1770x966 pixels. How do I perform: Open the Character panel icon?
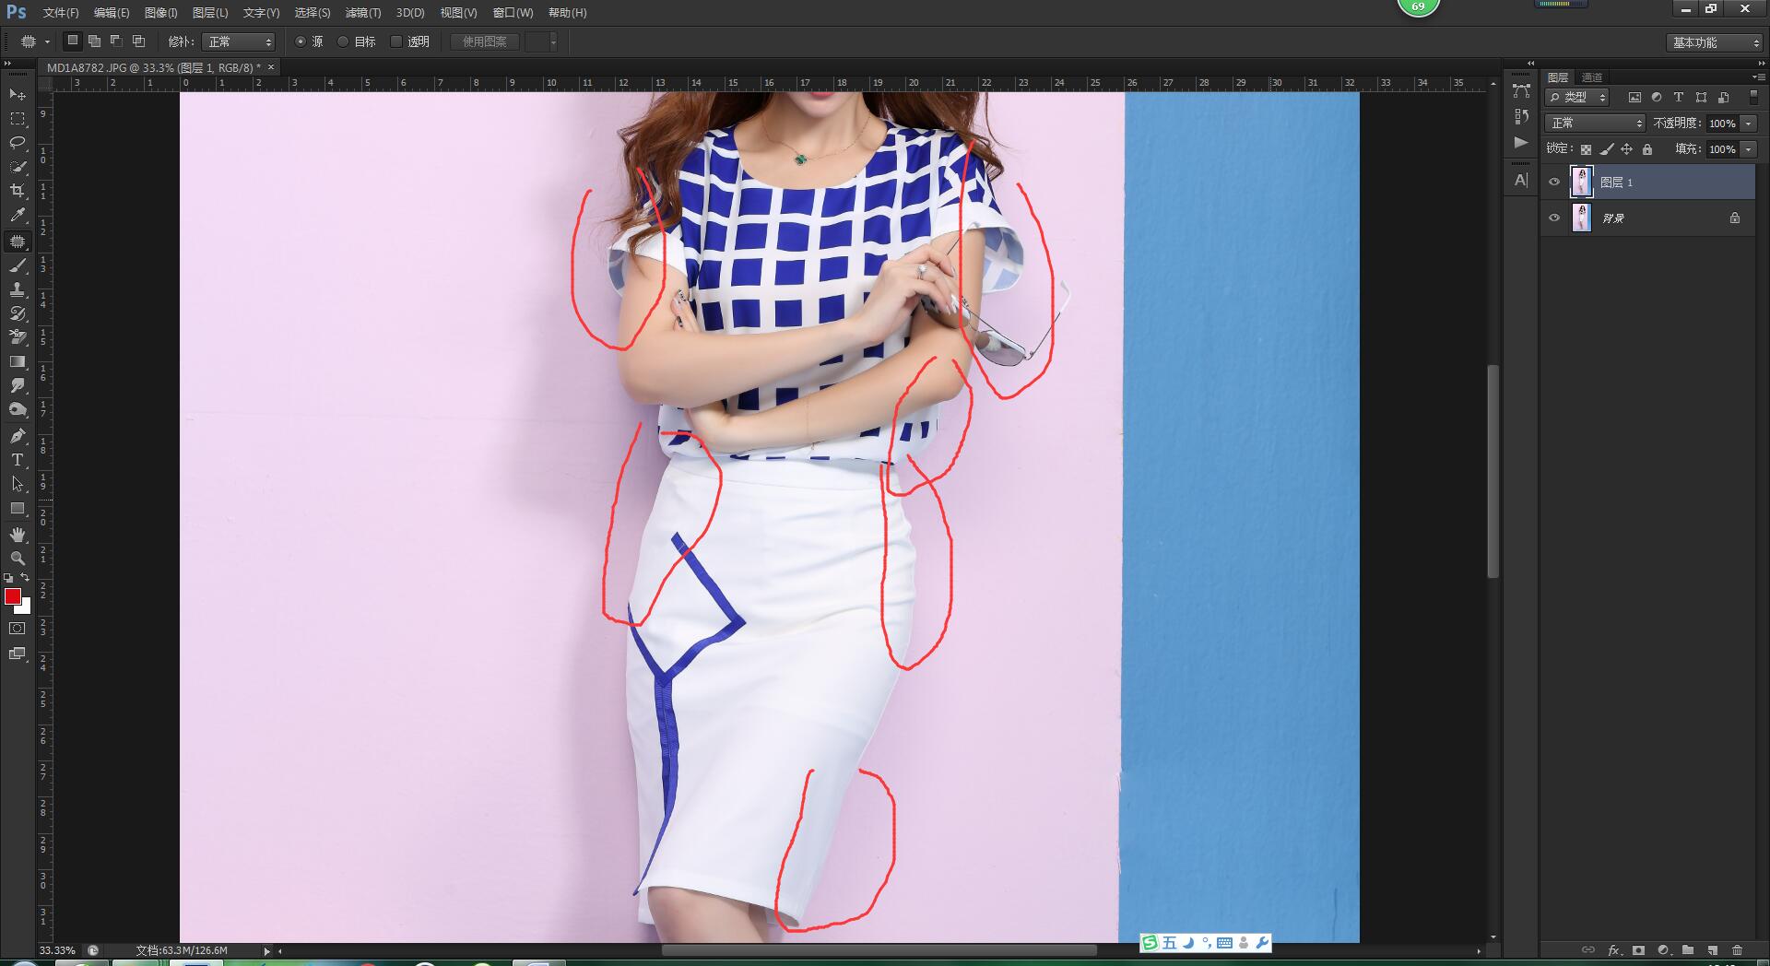pos(1521,180)
